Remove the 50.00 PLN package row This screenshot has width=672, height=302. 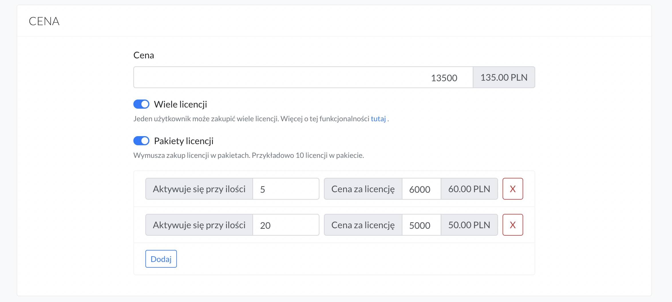tap(513, 225)
